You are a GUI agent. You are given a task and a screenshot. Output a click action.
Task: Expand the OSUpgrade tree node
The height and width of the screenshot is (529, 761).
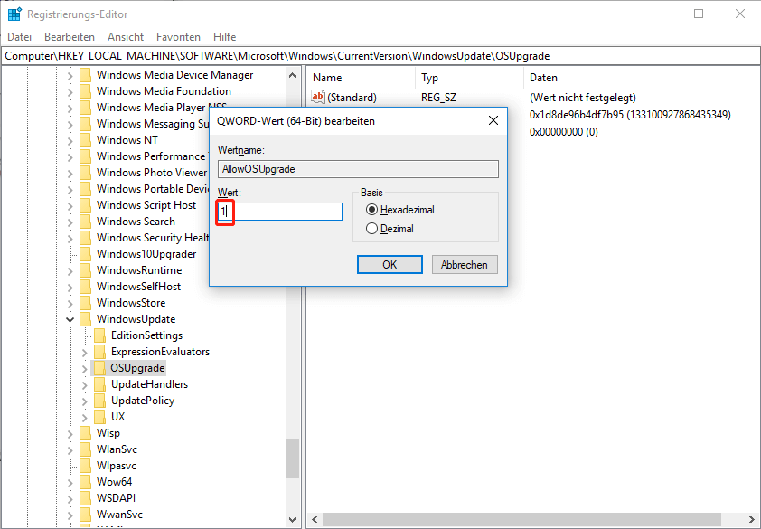pyautogui.click(x=85, y=368)
